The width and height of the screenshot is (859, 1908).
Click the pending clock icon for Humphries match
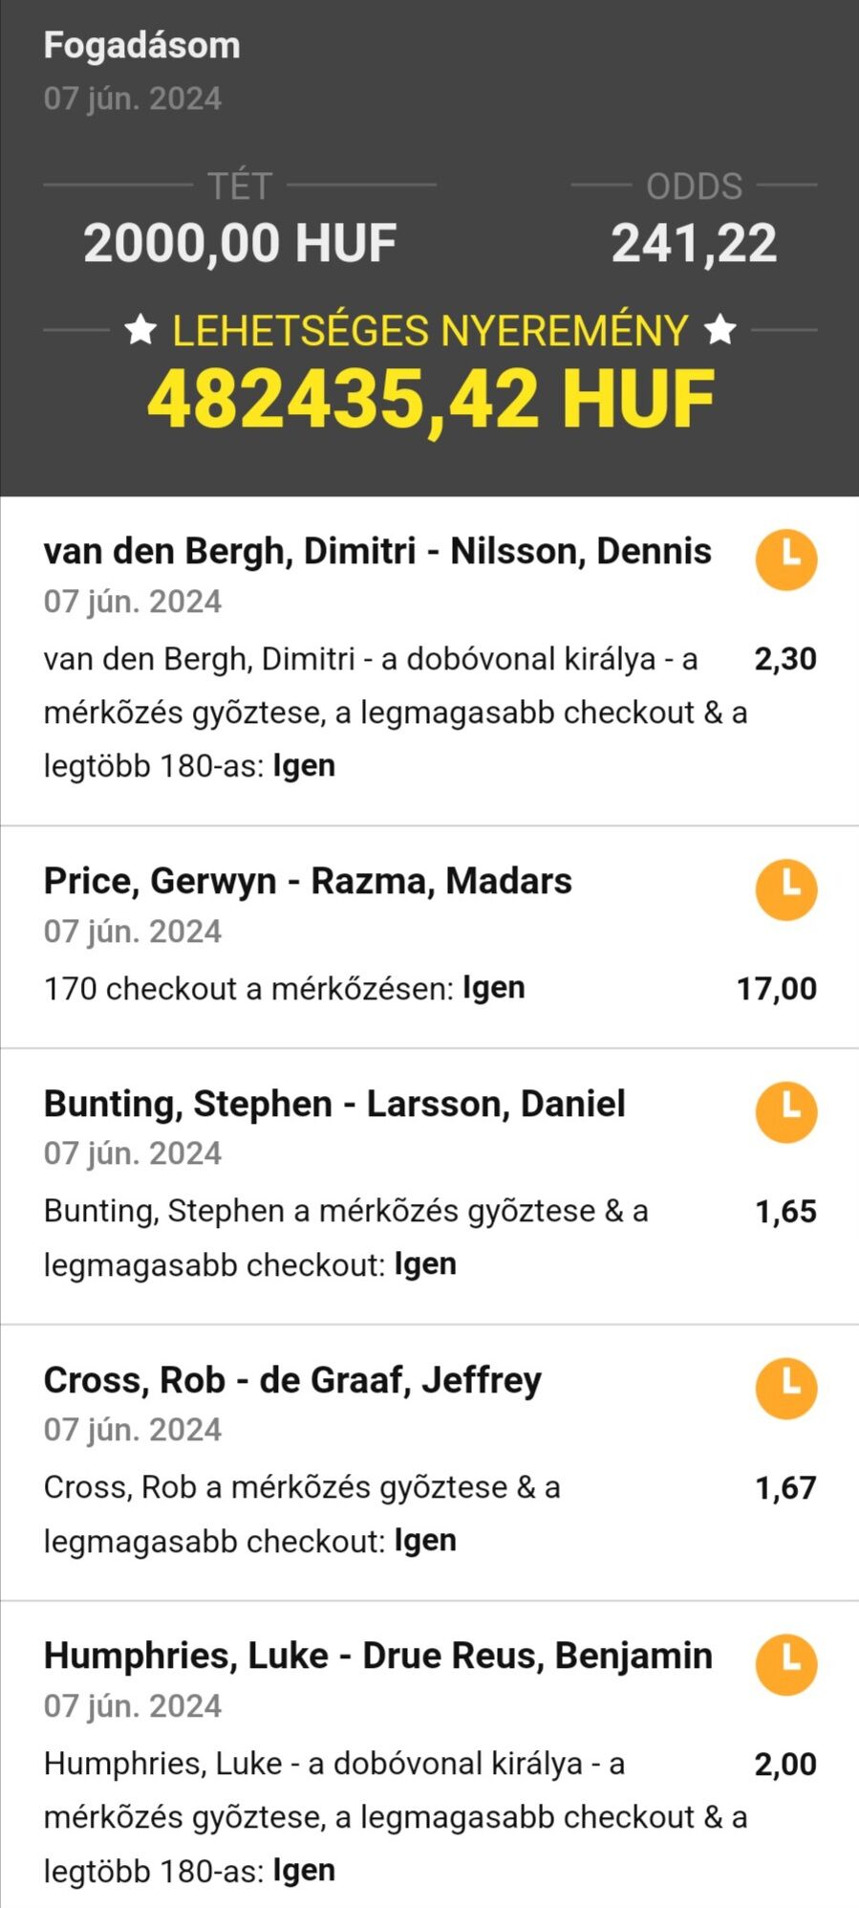click(785, 1665)
